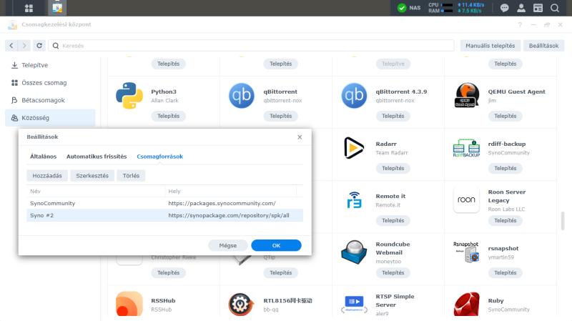Image resolution: width=572 pixels, height=321 pixels.
Task: Go forward with the right arrow button
Action: [x=24, y=46]
